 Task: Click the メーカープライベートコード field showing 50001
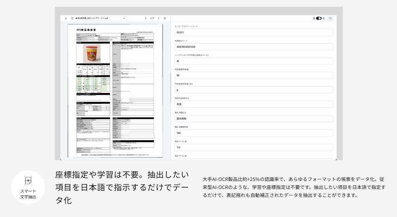tap(254, 32)
